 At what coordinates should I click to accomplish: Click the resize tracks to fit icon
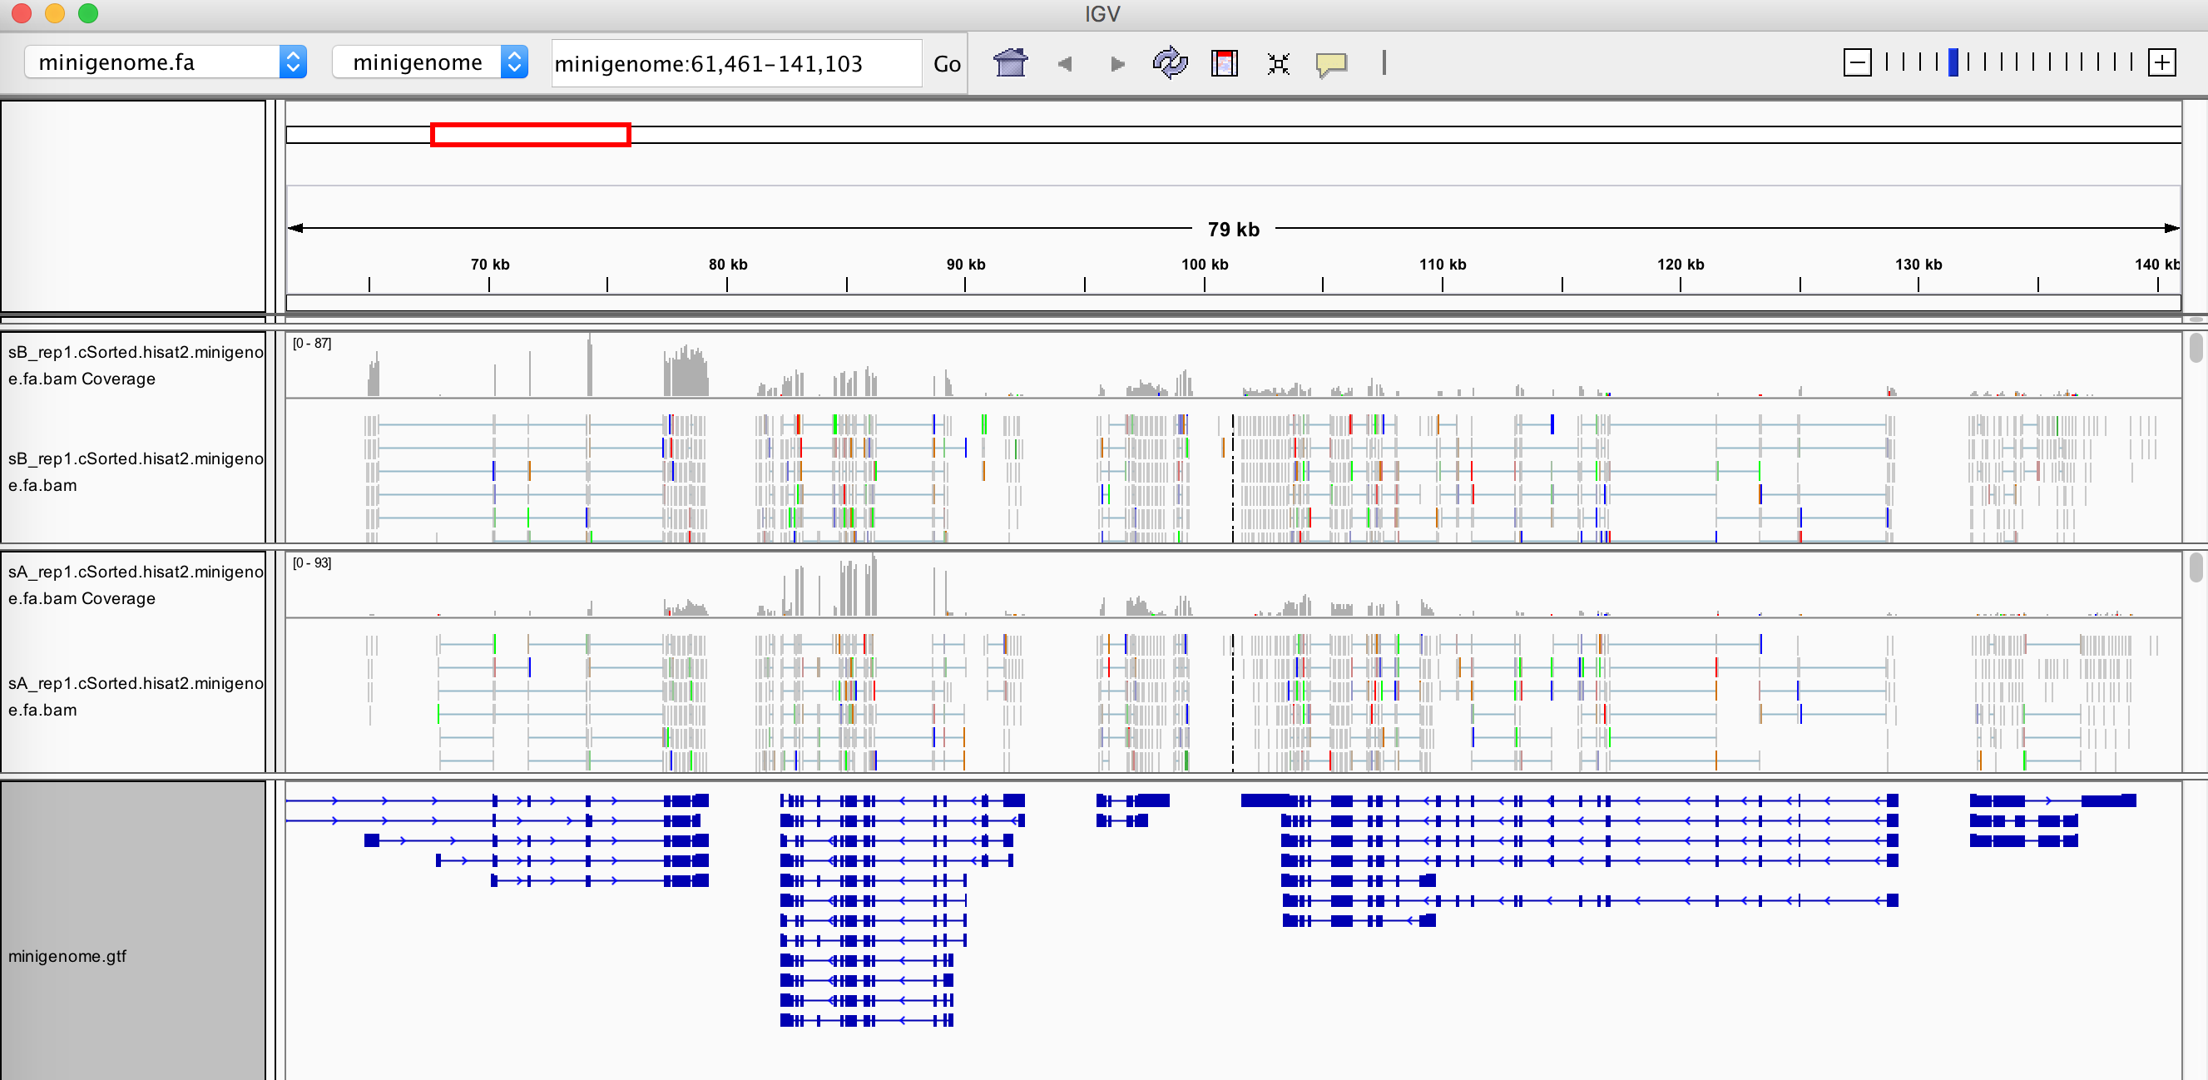click(1278, 63)
